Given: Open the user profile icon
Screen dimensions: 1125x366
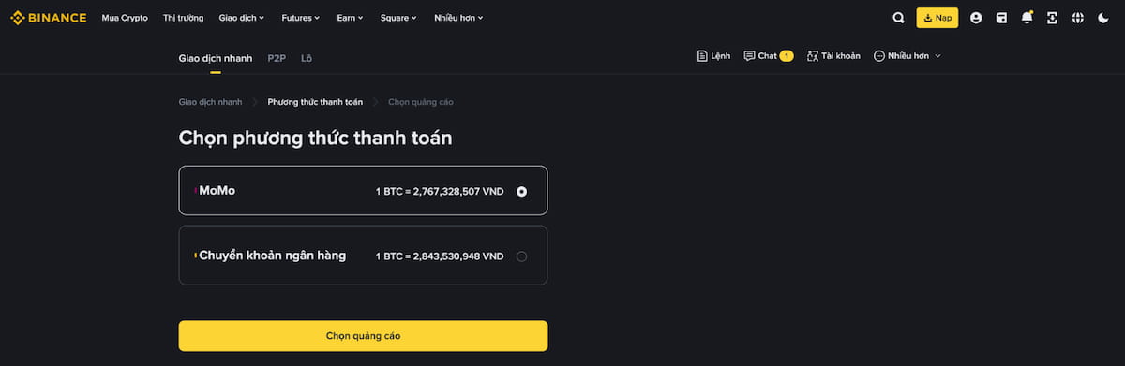Looking at the screenshot, I should 976,18.
